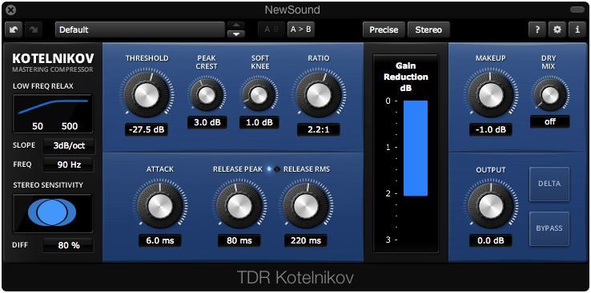Edit the 220 ms release RMS value

[x=306, y=240]
